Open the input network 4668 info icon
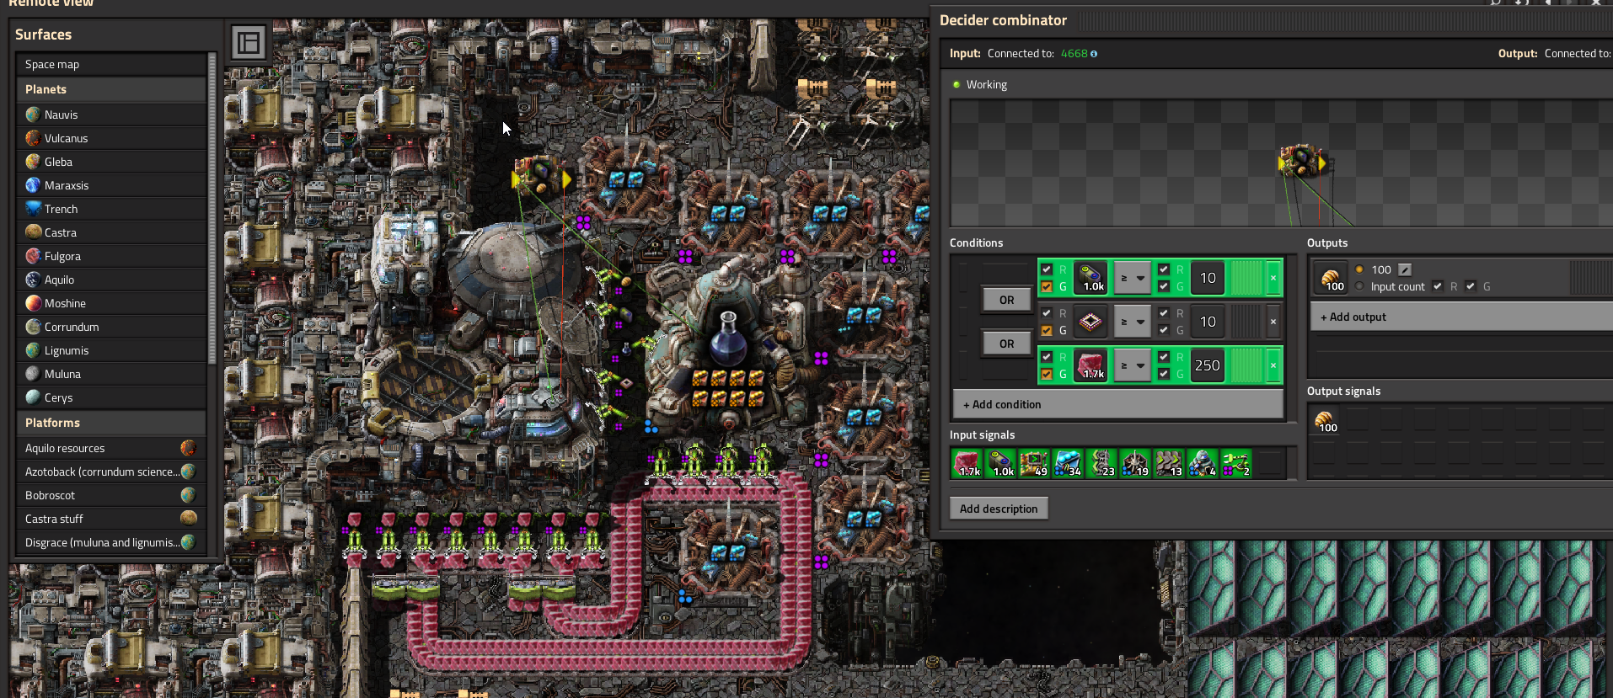The image size is (1613, 698). coord(1094,54)
